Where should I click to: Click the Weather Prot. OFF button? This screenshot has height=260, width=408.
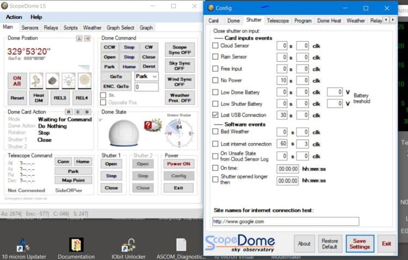(180, 98)
